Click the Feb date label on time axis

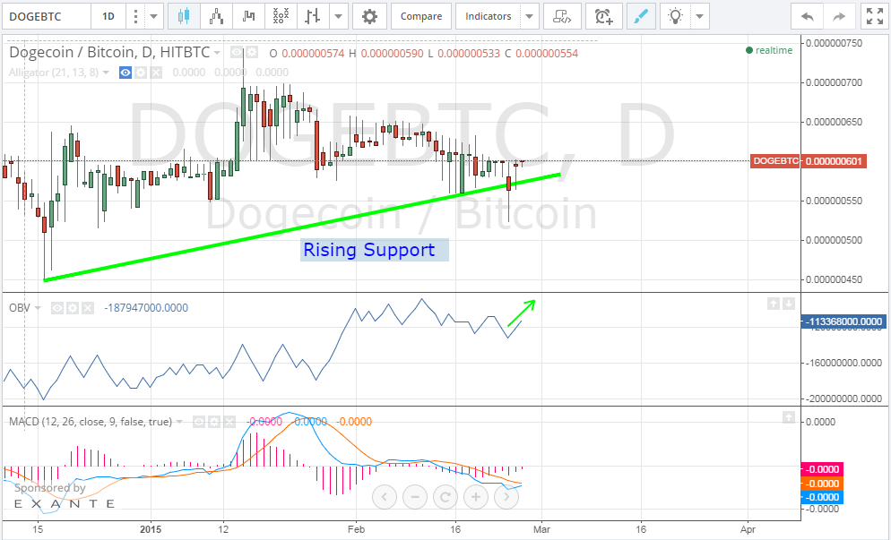click(x=356, y=529)
